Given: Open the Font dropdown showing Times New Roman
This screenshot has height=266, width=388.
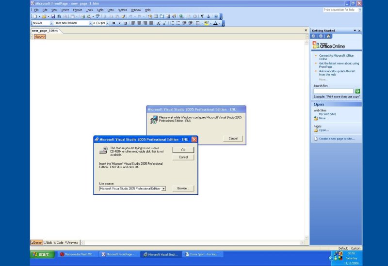Looking at the screenshot, I should tap(90, 23).
